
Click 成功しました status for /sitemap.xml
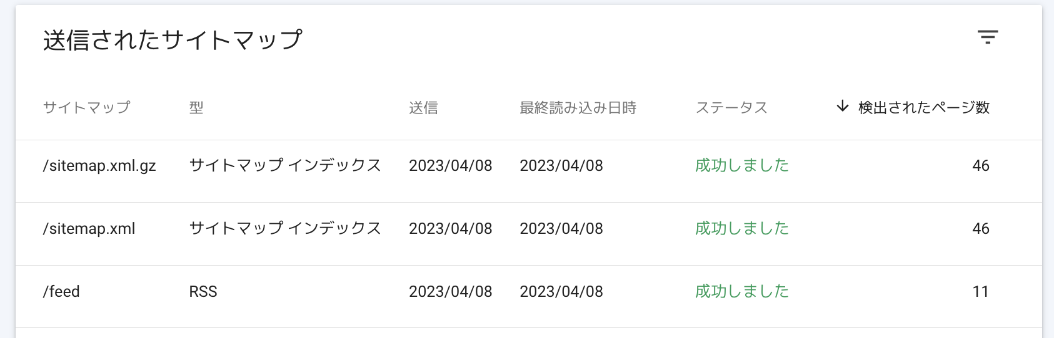(x=742, y=228)
